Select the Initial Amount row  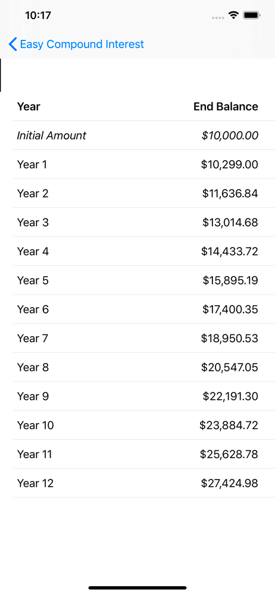click(x=144, y=136)
